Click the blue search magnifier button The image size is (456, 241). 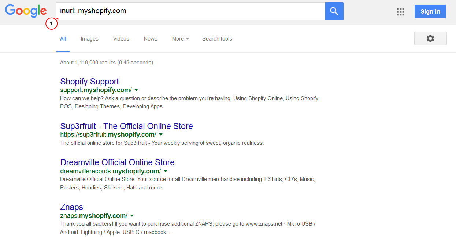point(334,11)
